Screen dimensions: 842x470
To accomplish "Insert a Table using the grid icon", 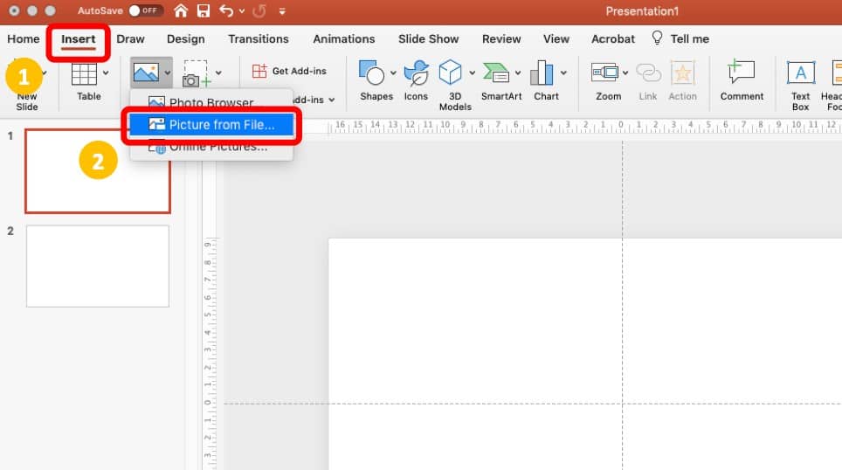I will coord(84,74).
